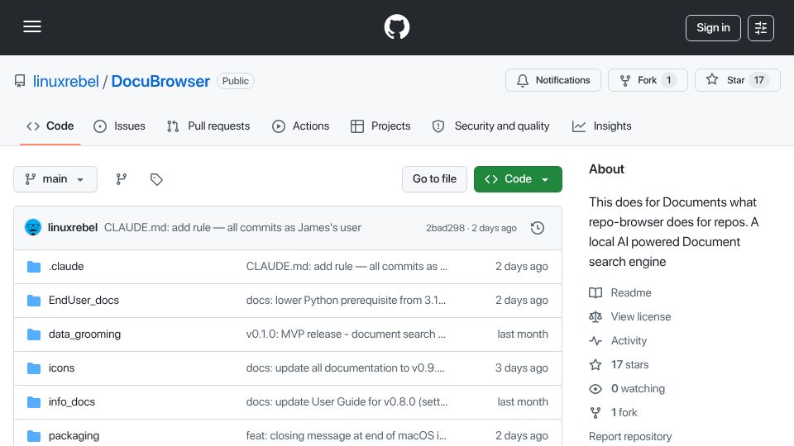The image size is (794, 446).
Task: Open commit hash 2bad298
Action: (445, 228)
